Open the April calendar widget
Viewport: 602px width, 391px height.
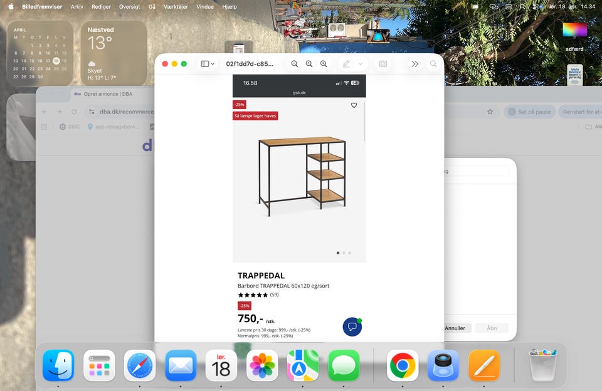coord(40,53)
